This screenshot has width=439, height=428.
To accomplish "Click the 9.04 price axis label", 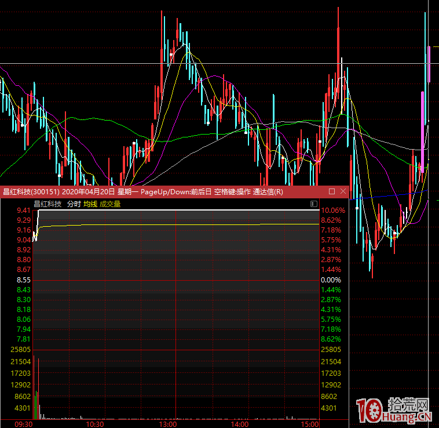I will coord(24,240).
